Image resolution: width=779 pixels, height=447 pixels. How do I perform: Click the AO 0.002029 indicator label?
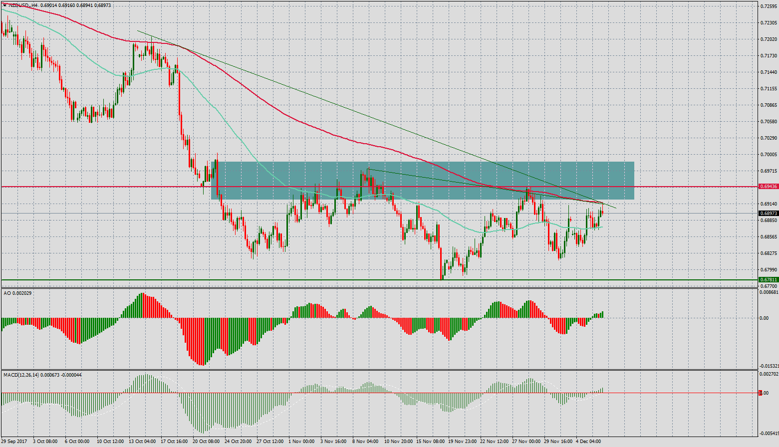(17, 293)
